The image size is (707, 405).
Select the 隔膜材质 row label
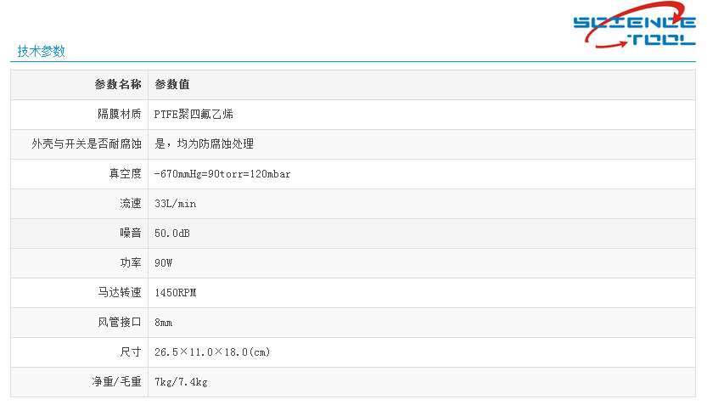point(120,115)
